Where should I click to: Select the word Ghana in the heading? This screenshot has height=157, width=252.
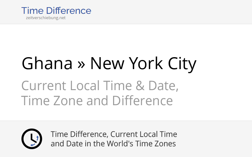pos(47,64)
